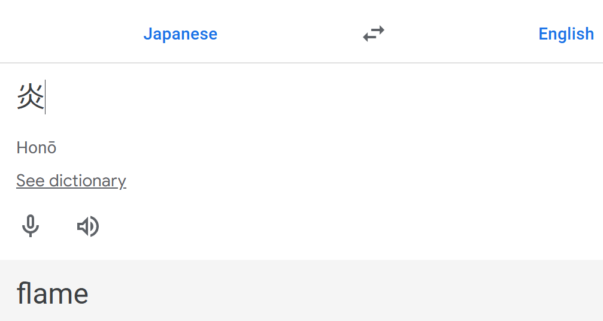Place cursor after the 炎 character

(46, 97)
